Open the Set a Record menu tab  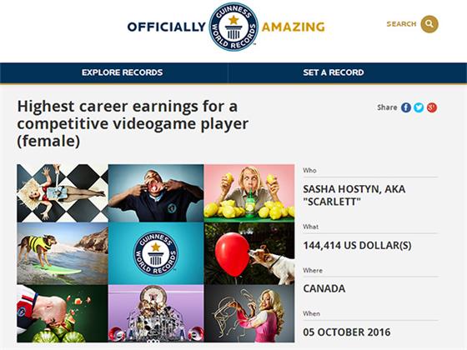[x=334, y=72]
